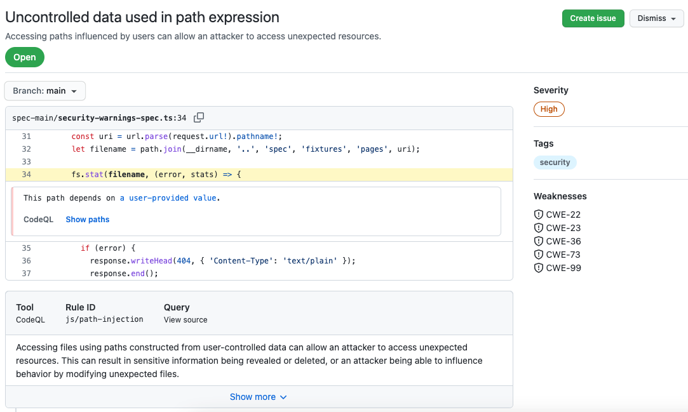Click the green Open status badge
688x412 pixels.
pyautogui.click(x=24, y=57)
